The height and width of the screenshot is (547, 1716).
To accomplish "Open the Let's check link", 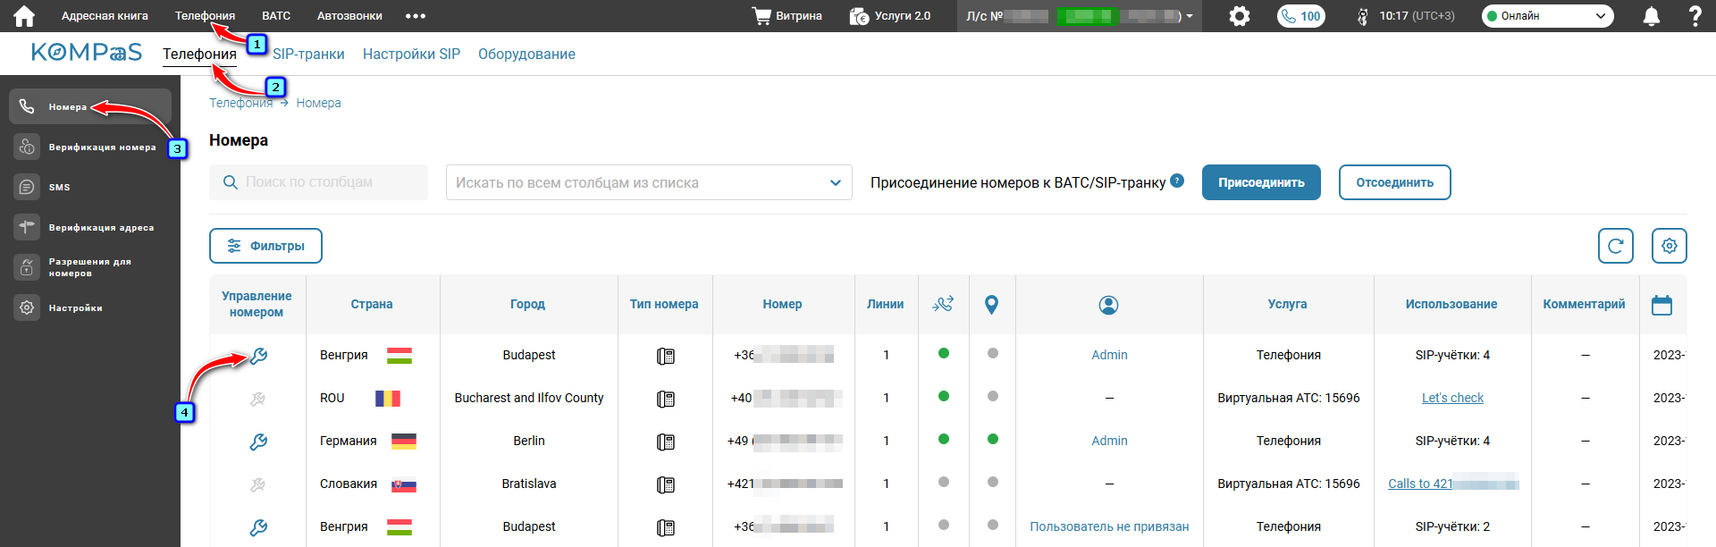I will click(x=1452, y=398).
